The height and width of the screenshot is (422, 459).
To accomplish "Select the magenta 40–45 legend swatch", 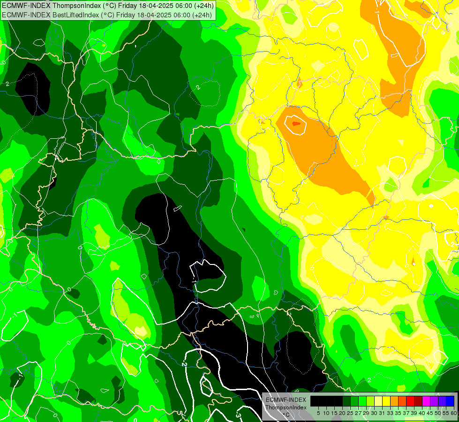I will [426, 401].
